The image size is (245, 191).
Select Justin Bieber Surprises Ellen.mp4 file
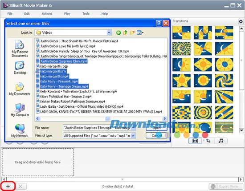coord(61,61)
